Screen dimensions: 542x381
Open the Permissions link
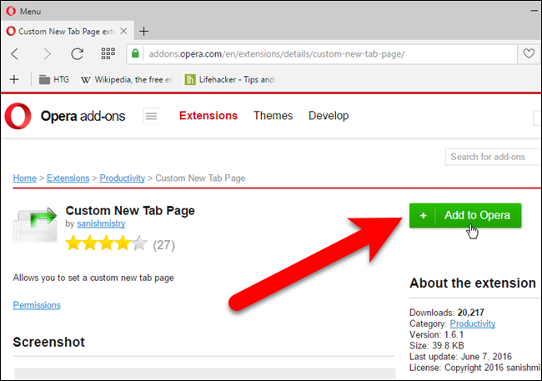37,305
